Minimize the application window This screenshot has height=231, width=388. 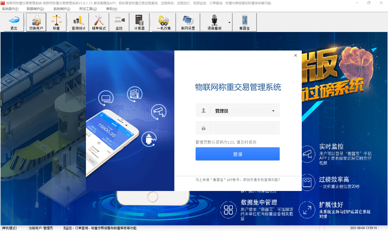[x=357, y=3]
